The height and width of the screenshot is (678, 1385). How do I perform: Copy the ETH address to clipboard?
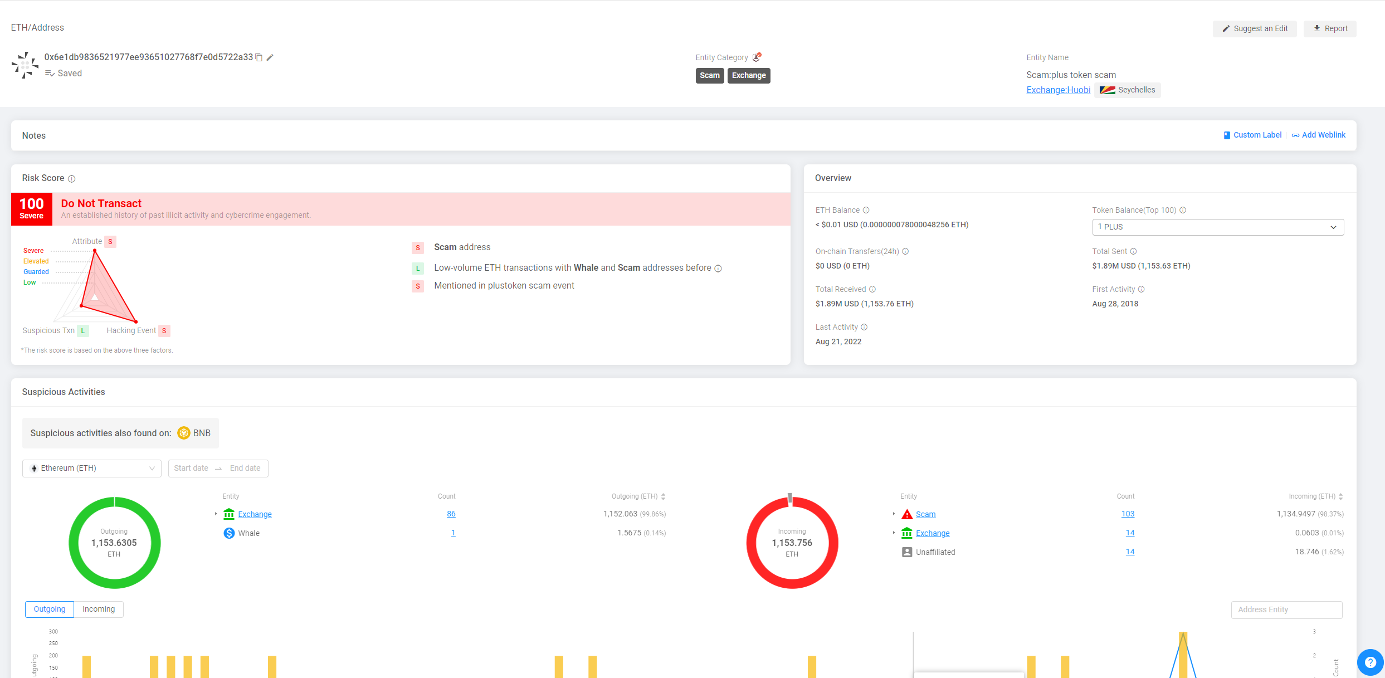point(259,57)
